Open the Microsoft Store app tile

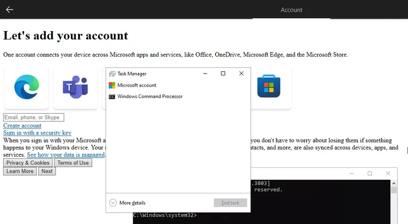pos(269,86)
